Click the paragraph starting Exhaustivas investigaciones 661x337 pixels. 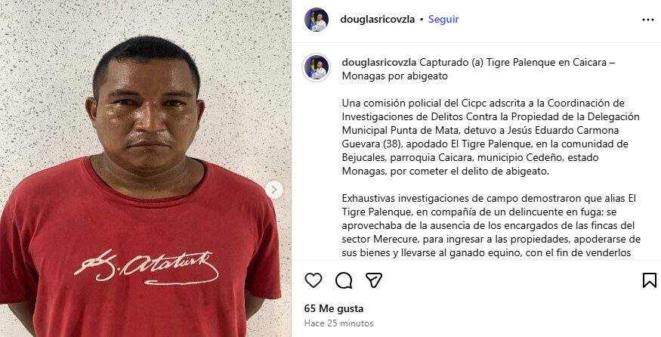tap(491, 226)
